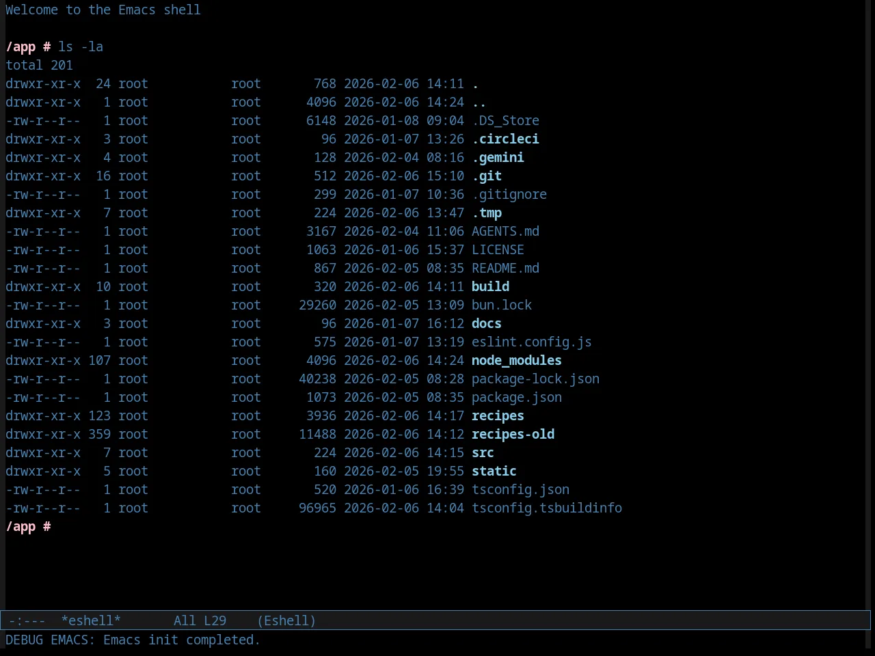875x656 pixels.
Task: Click the tsconfig.json file name
Action: [520, 489]
